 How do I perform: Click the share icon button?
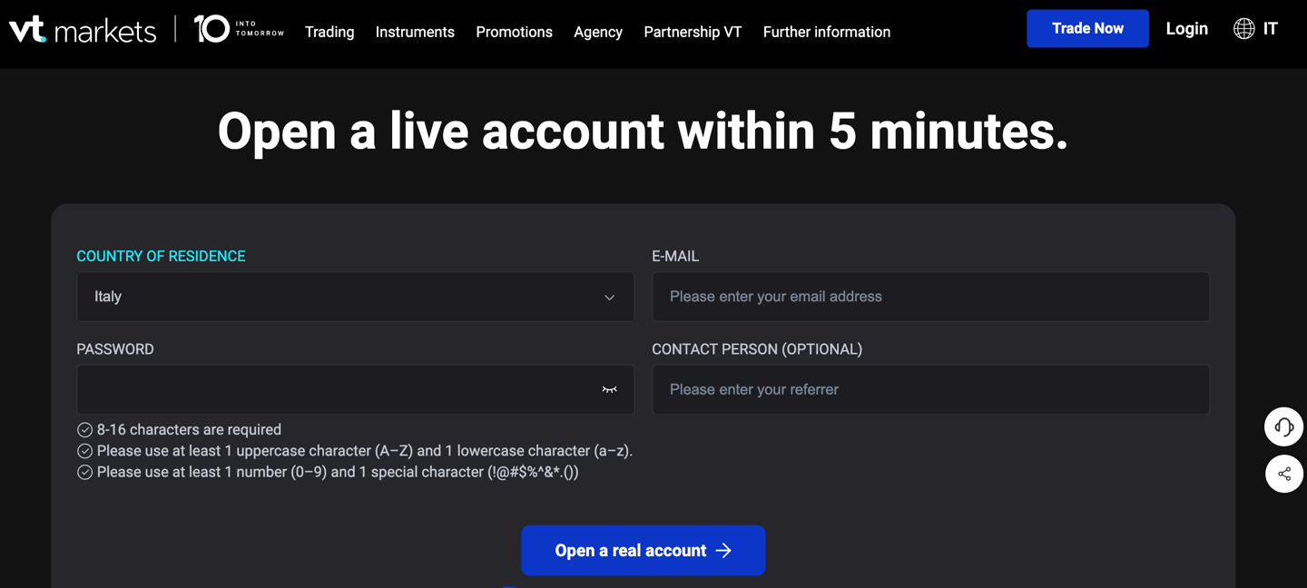tap(1283, 474)
